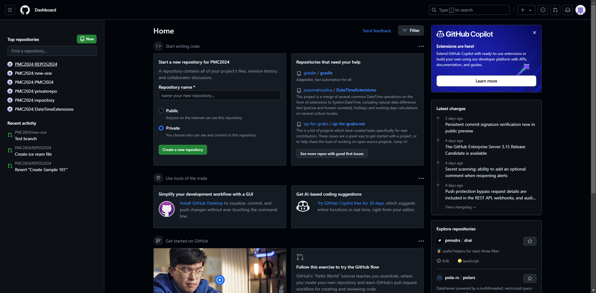Click the pull request icon above GitHub flow exercise
The width and height of the screenshot is (596, 293).
(300, 257)
